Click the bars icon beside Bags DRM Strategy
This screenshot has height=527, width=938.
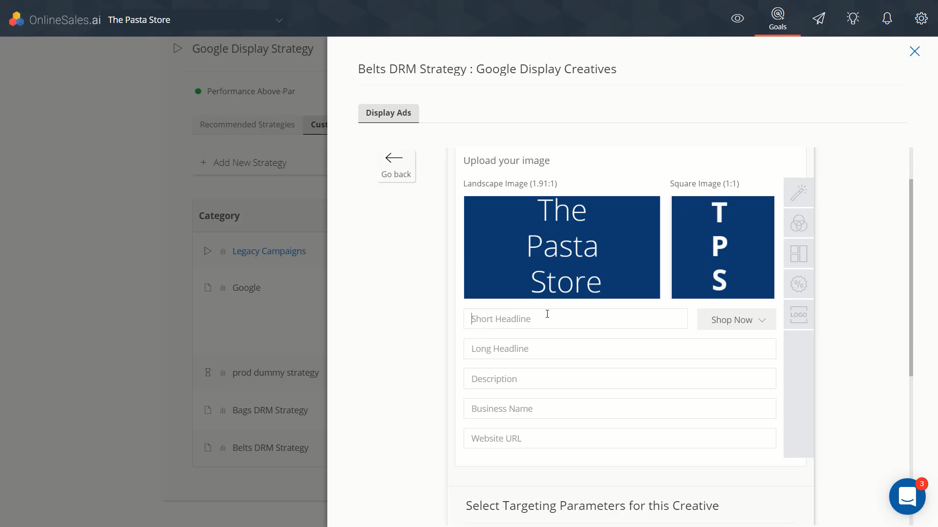223,410
